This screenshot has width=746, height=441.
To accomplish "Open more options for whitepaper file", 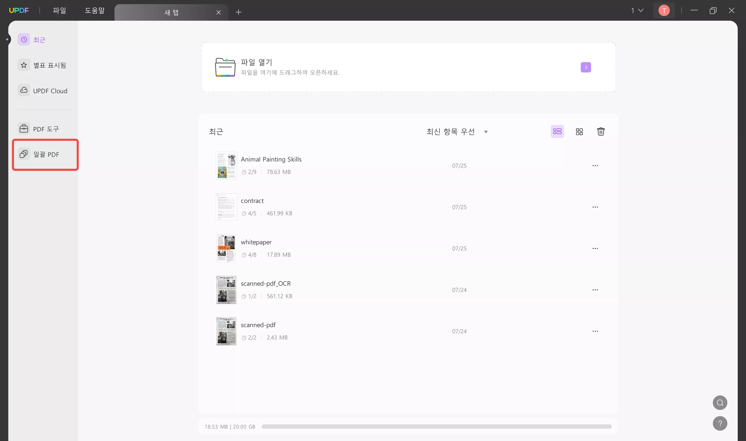I will pos(595,248).
